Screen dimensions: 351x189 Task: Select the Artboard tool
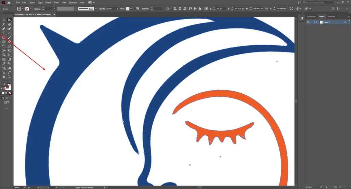point(4,73)
